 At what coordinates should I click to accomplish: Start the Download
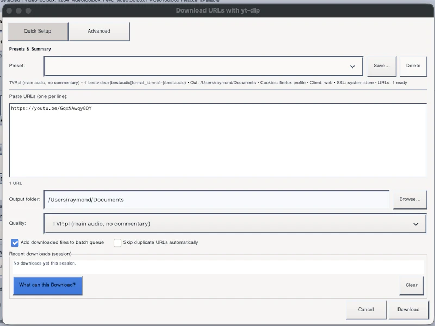click(x=408, y=310)
